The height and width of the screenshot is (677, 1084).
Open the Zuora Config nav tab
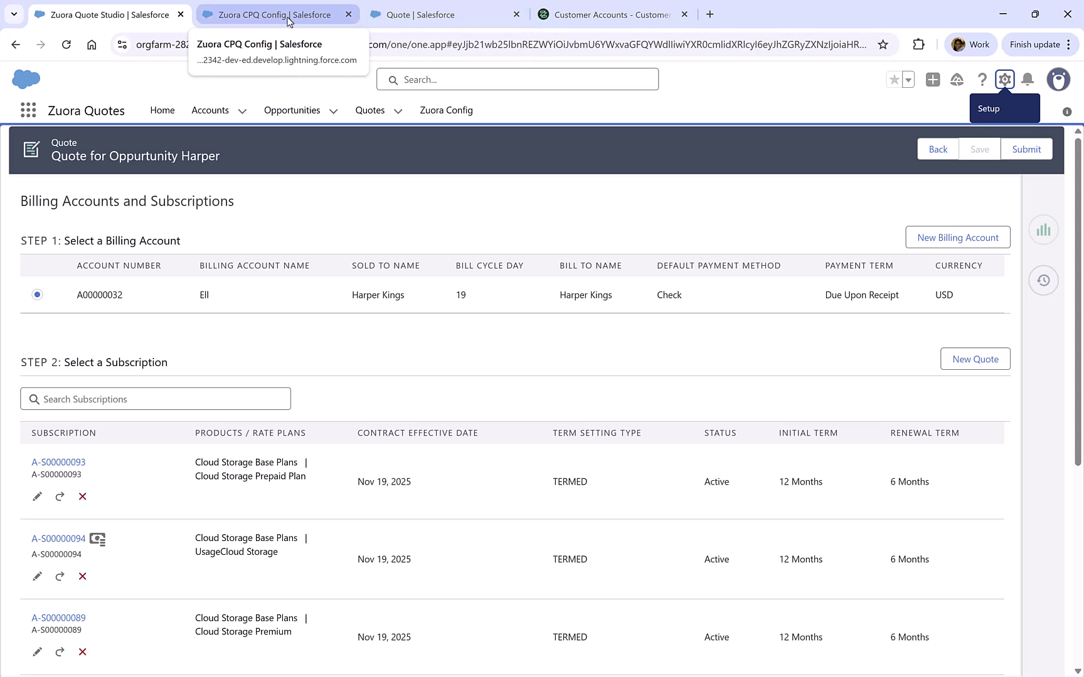tap(446, 110)
